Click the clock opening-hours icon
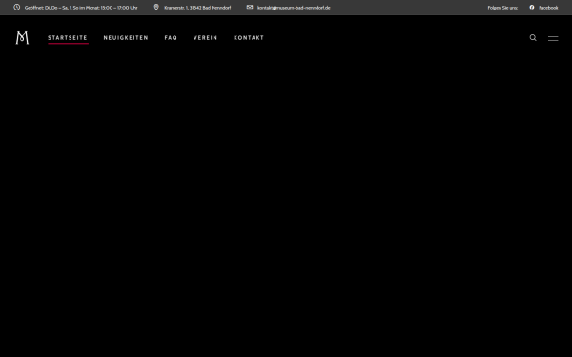572x357 pixels. pyautogui.click(x=17, y=8)
